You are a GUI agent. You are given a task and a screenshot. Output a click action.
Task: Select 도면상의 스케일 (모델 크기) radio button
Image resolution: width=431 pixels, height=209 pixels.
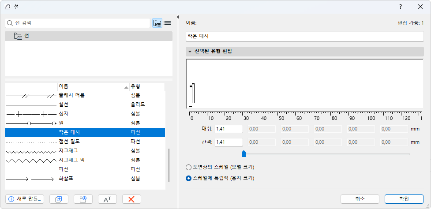click(x=188, y=167)
